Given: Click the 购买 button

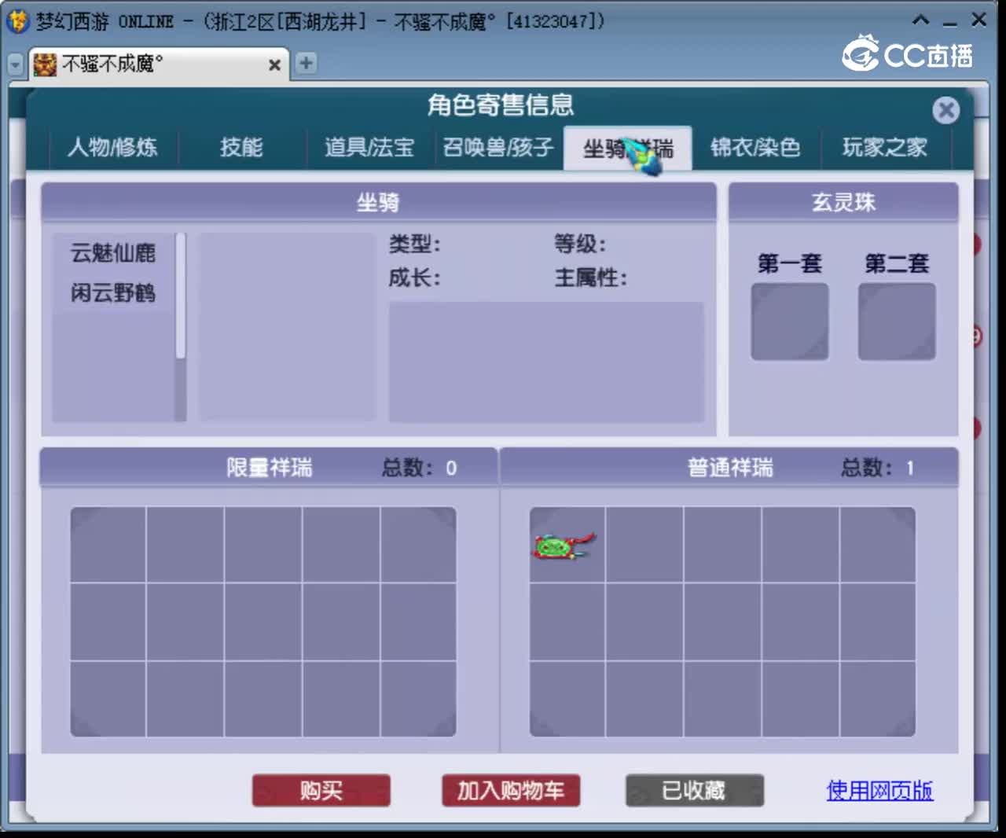Looking at the screenshot, I should tap(321, 790).
